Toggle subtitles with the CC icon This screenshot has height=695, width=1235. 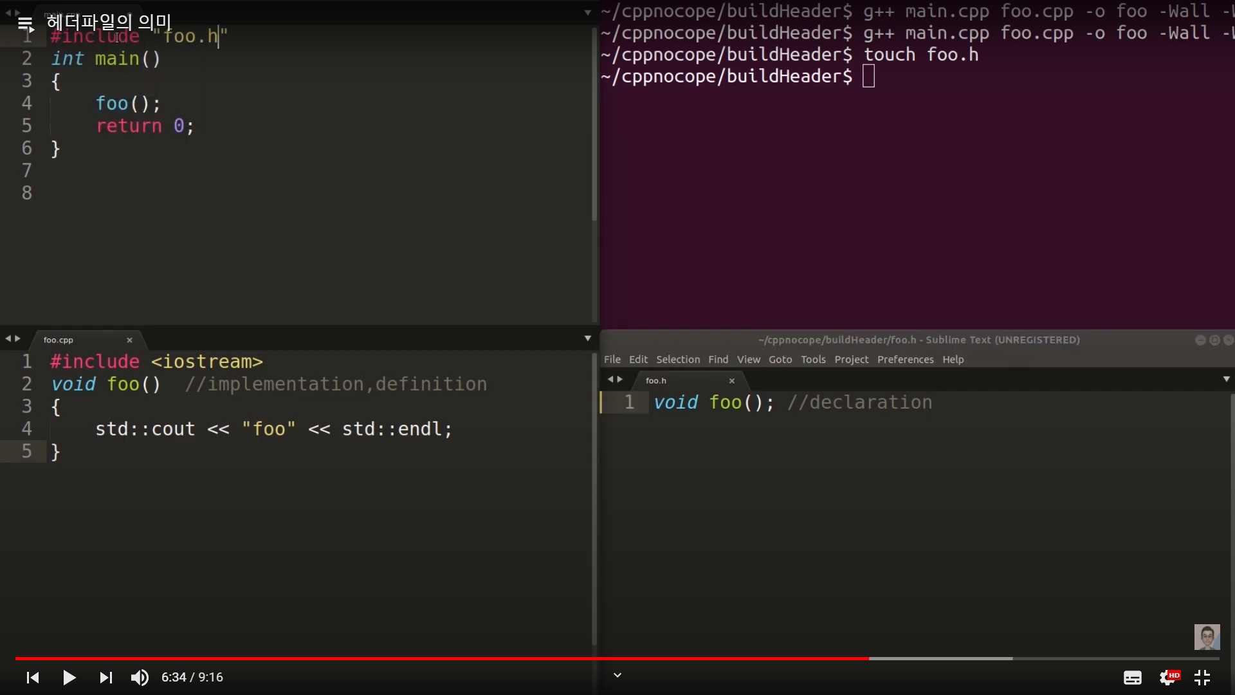click(1132, 677)
